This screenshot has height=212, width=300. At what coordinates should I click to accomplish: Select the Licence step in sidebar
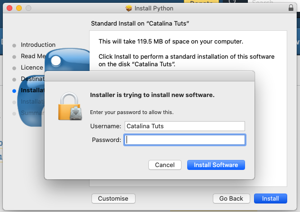pyautogui.click(x=32, y=67)
